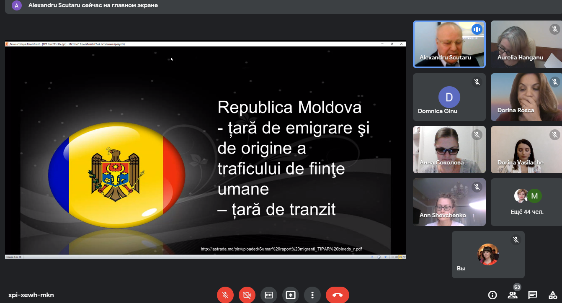Select Aurelia Hanganu's video tile

pyautogui.click(x=526, y=44)
